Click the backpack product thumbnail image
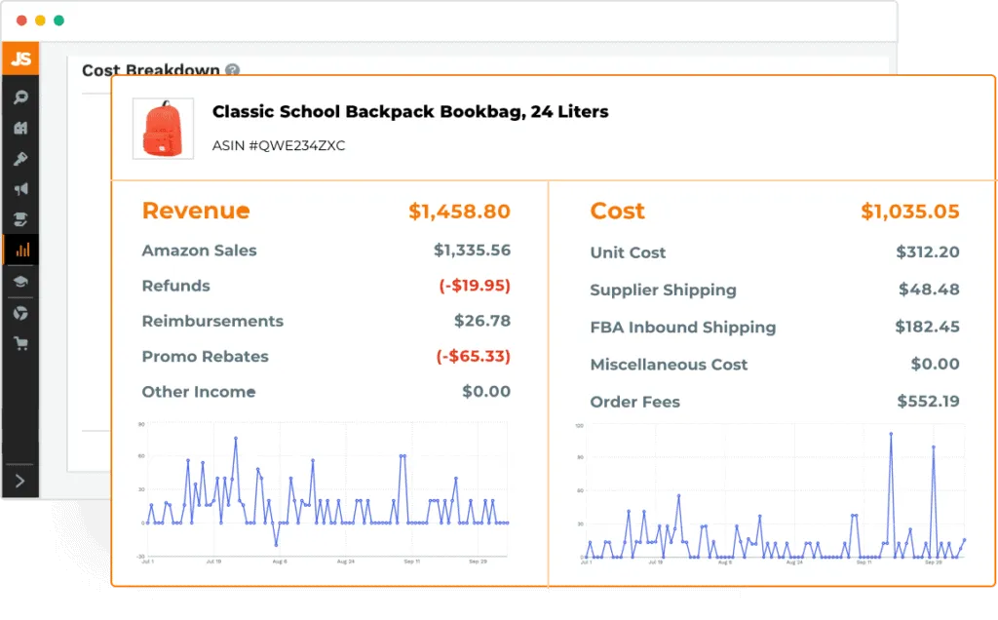Image resolution: width=998 pixels, height=620 pixels. (164, 128)
